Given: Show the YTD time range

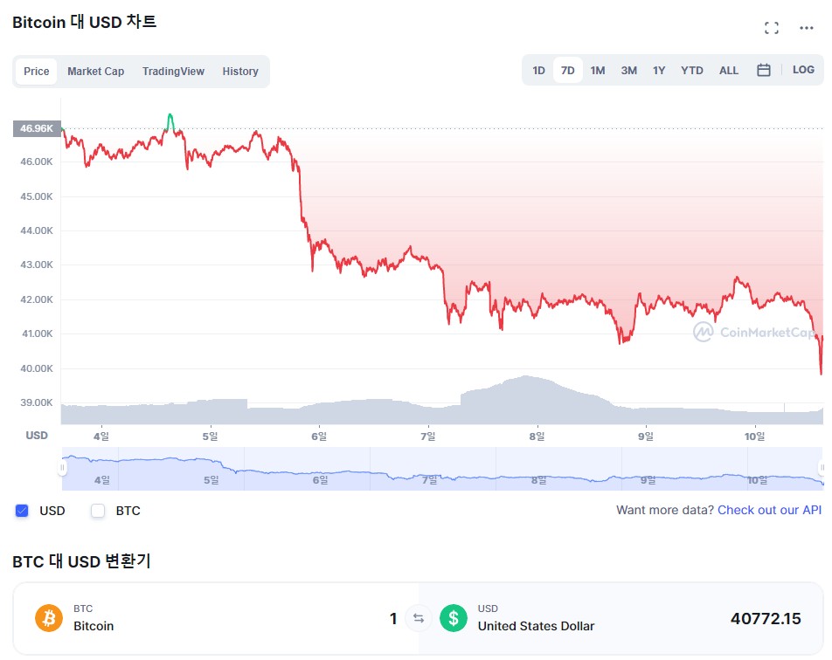Looking at the screenshot, I should pos(691,71).
